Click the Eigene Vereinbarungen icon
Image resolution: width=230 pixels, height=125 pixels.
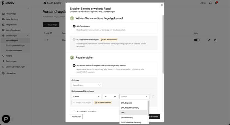coord(3,67)
